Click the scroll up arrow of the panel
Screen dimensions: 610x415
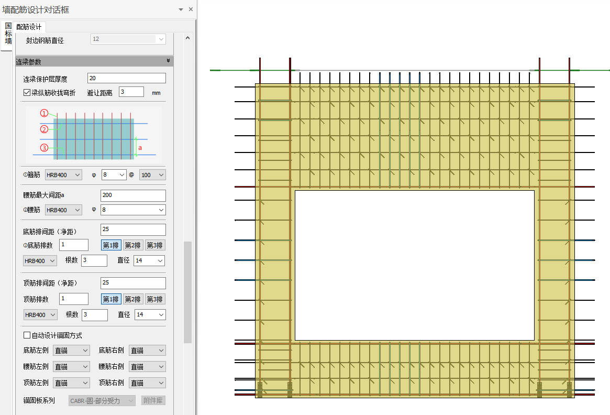click(x=187, y=37)
